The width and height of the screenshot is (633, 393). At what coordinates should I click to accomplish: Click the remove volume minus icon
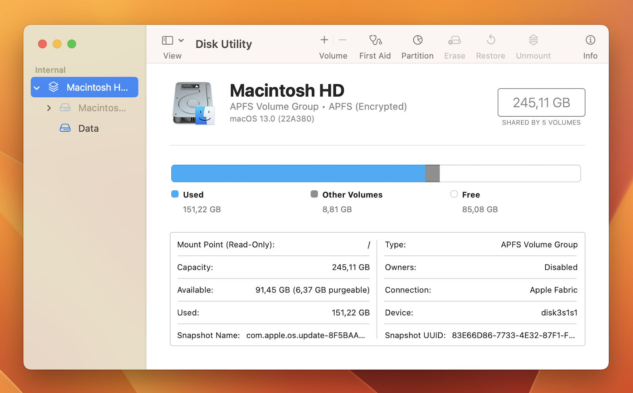(342, 40)
